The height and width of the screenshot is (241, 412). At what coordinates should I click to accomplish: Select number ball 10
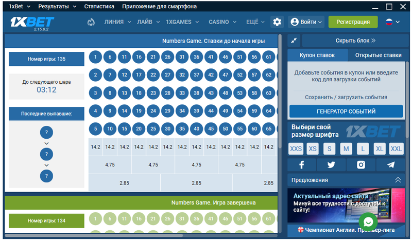pos(110,129)
